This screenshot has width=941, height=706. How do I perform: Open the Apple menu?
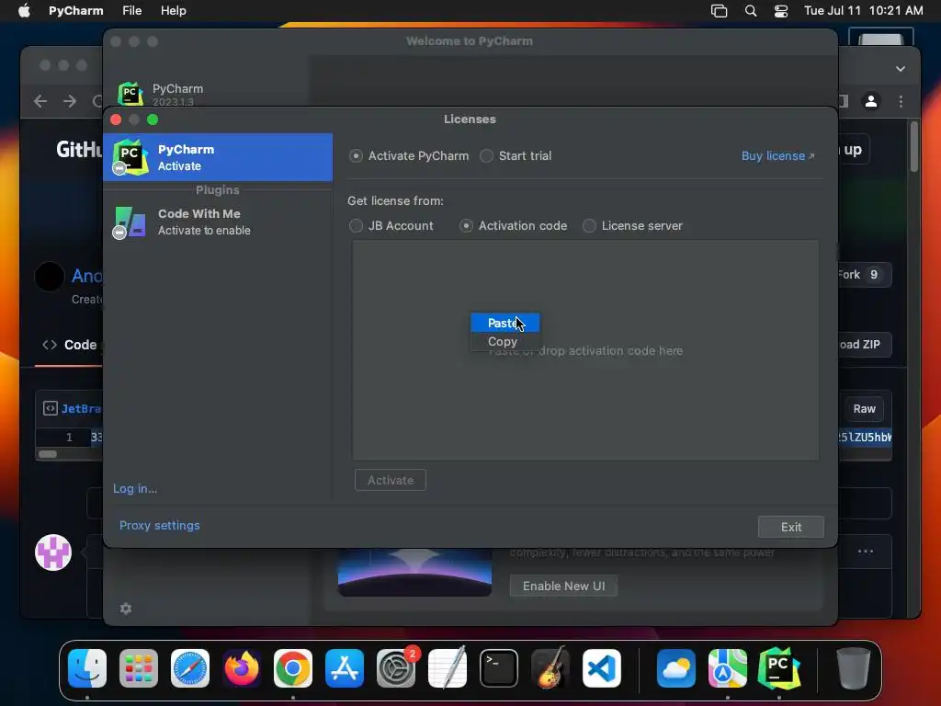pos(24,11)
